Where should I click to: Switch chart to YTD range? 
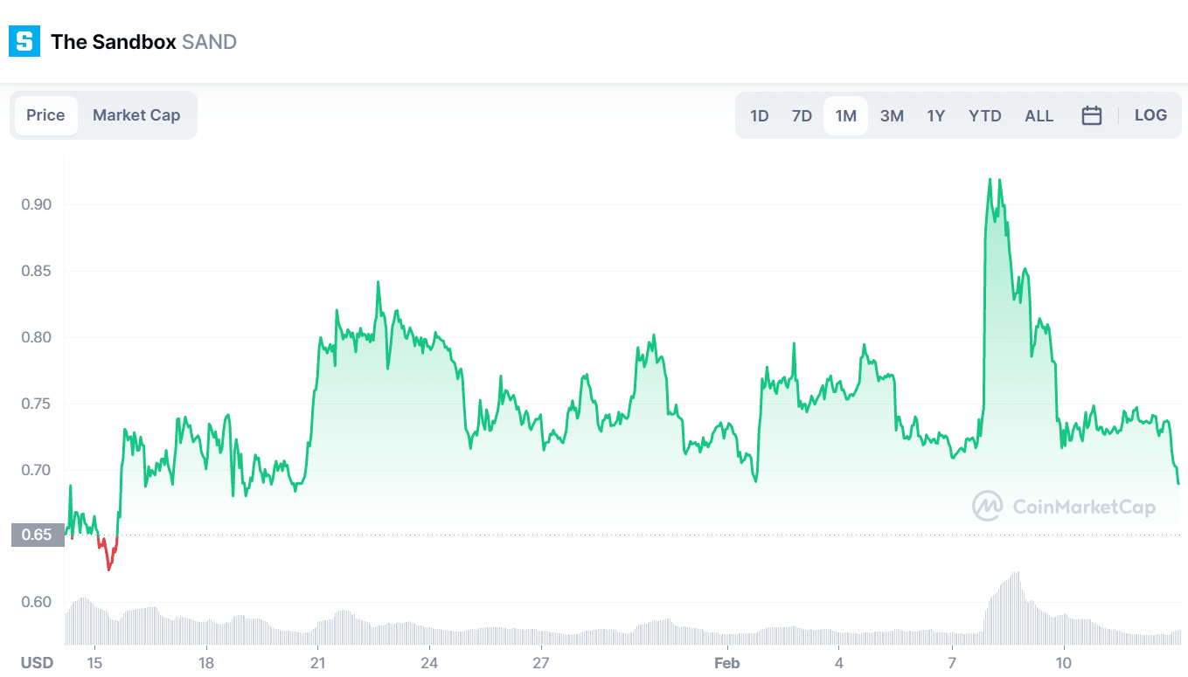(985, 115)
